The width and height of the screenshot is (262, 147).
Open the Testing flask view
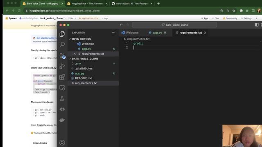62,98
